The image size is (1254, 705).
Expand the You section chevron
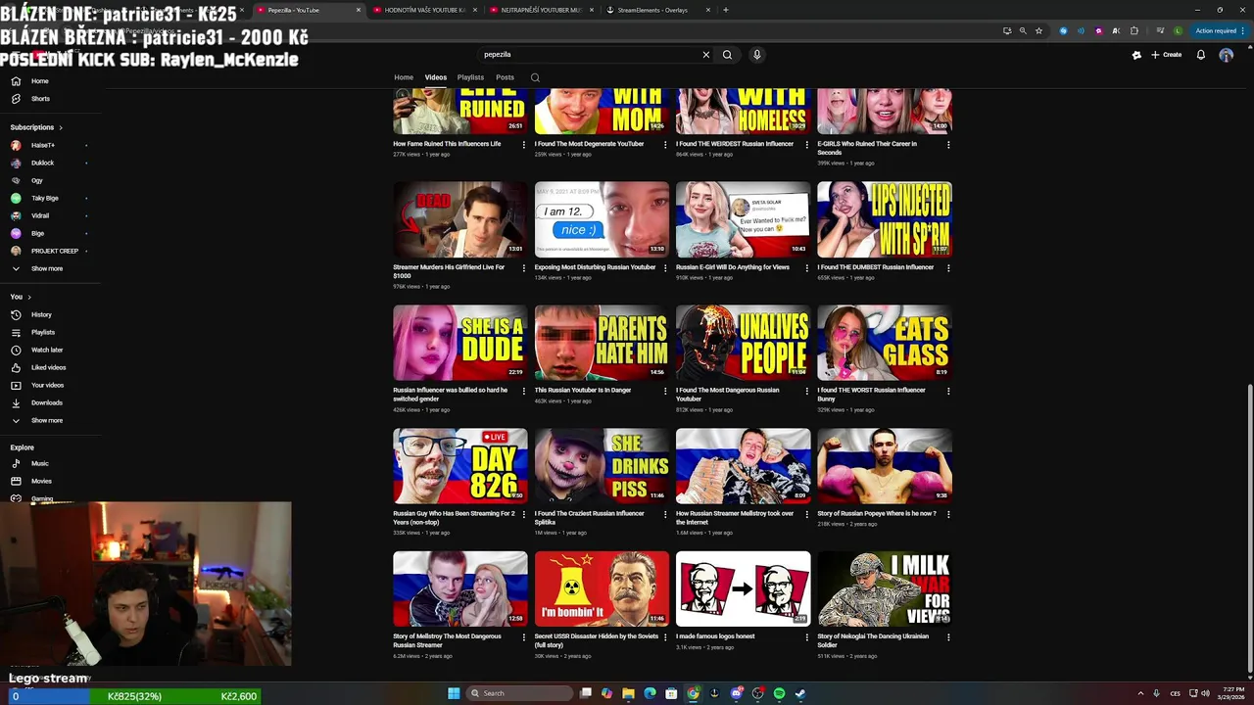click(29, 297)
